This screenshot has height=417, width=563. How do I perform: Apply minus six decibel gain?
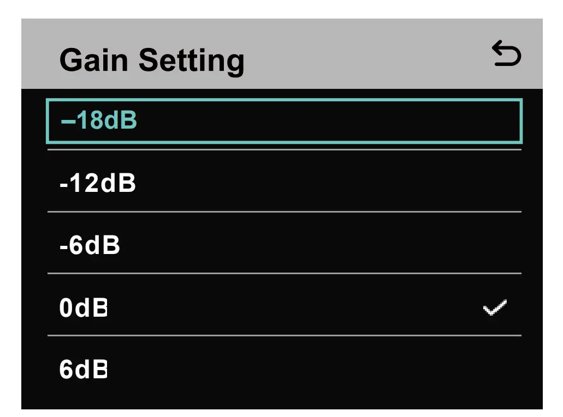coord(284,246)
